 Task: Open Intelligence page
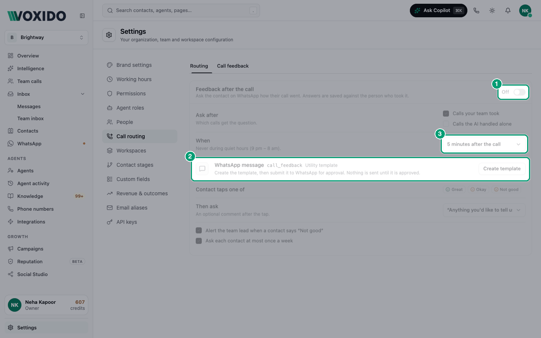coord(47,68)
